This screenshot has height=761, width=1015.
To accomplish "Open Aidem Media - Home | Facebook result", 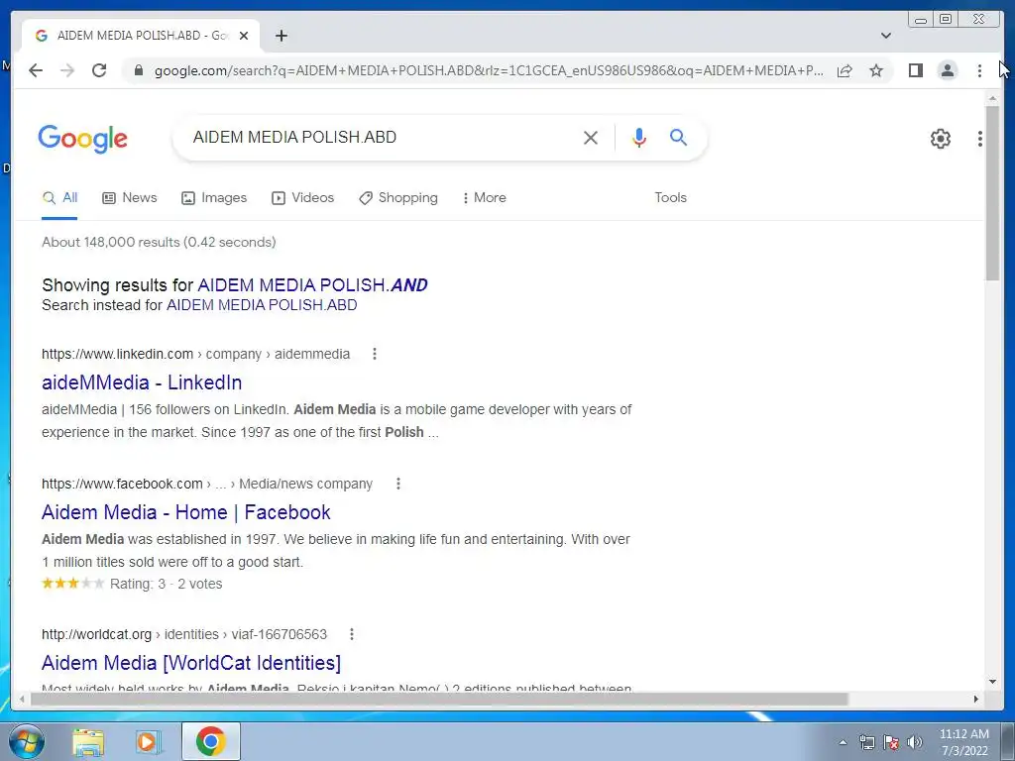I will pos(185,512).
